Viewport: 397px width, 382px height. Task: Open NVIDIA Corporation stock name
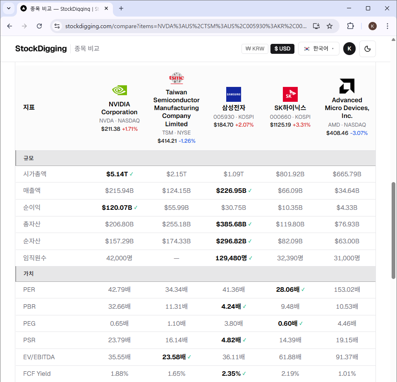tap(119, 108)
